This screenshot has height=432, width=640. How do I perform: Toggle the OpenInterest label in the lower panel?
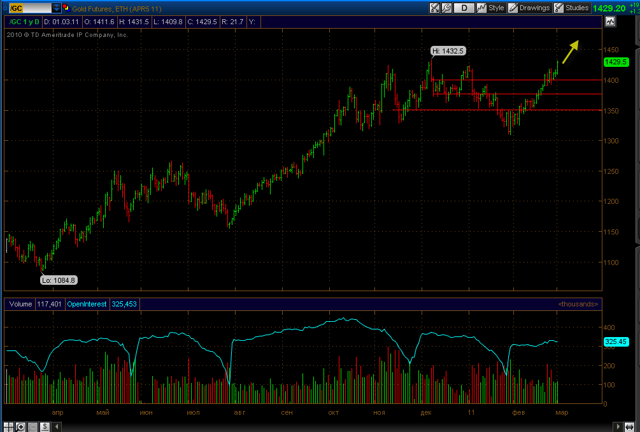point(87,304)
